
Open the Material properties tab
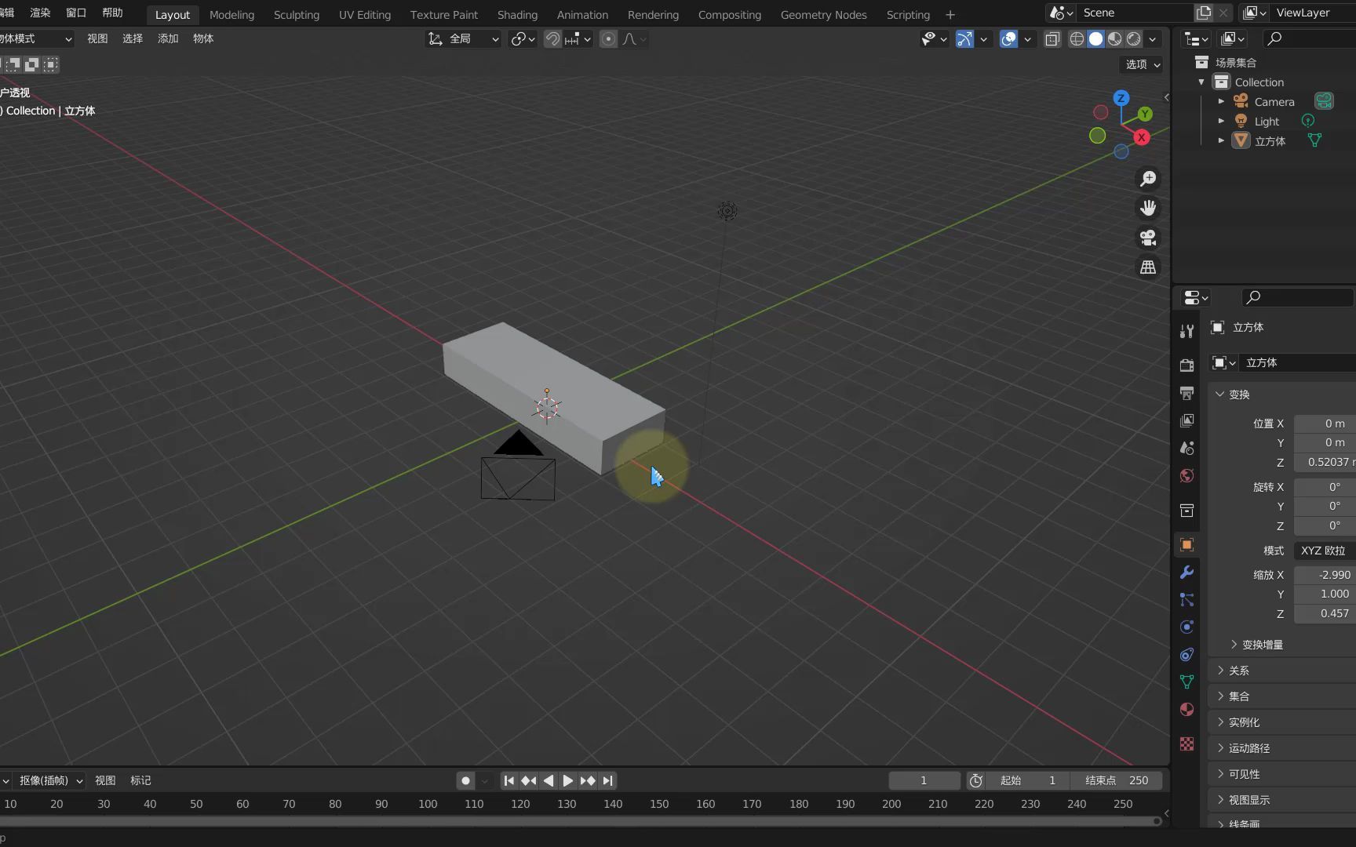coord(1186,709)
